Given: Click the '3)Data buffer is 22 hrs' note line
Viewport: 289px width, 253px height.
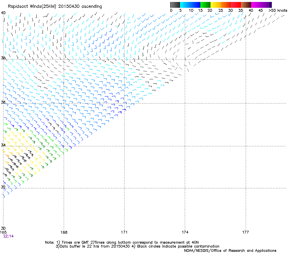Looking at the screenshot, I should point(137,246).
